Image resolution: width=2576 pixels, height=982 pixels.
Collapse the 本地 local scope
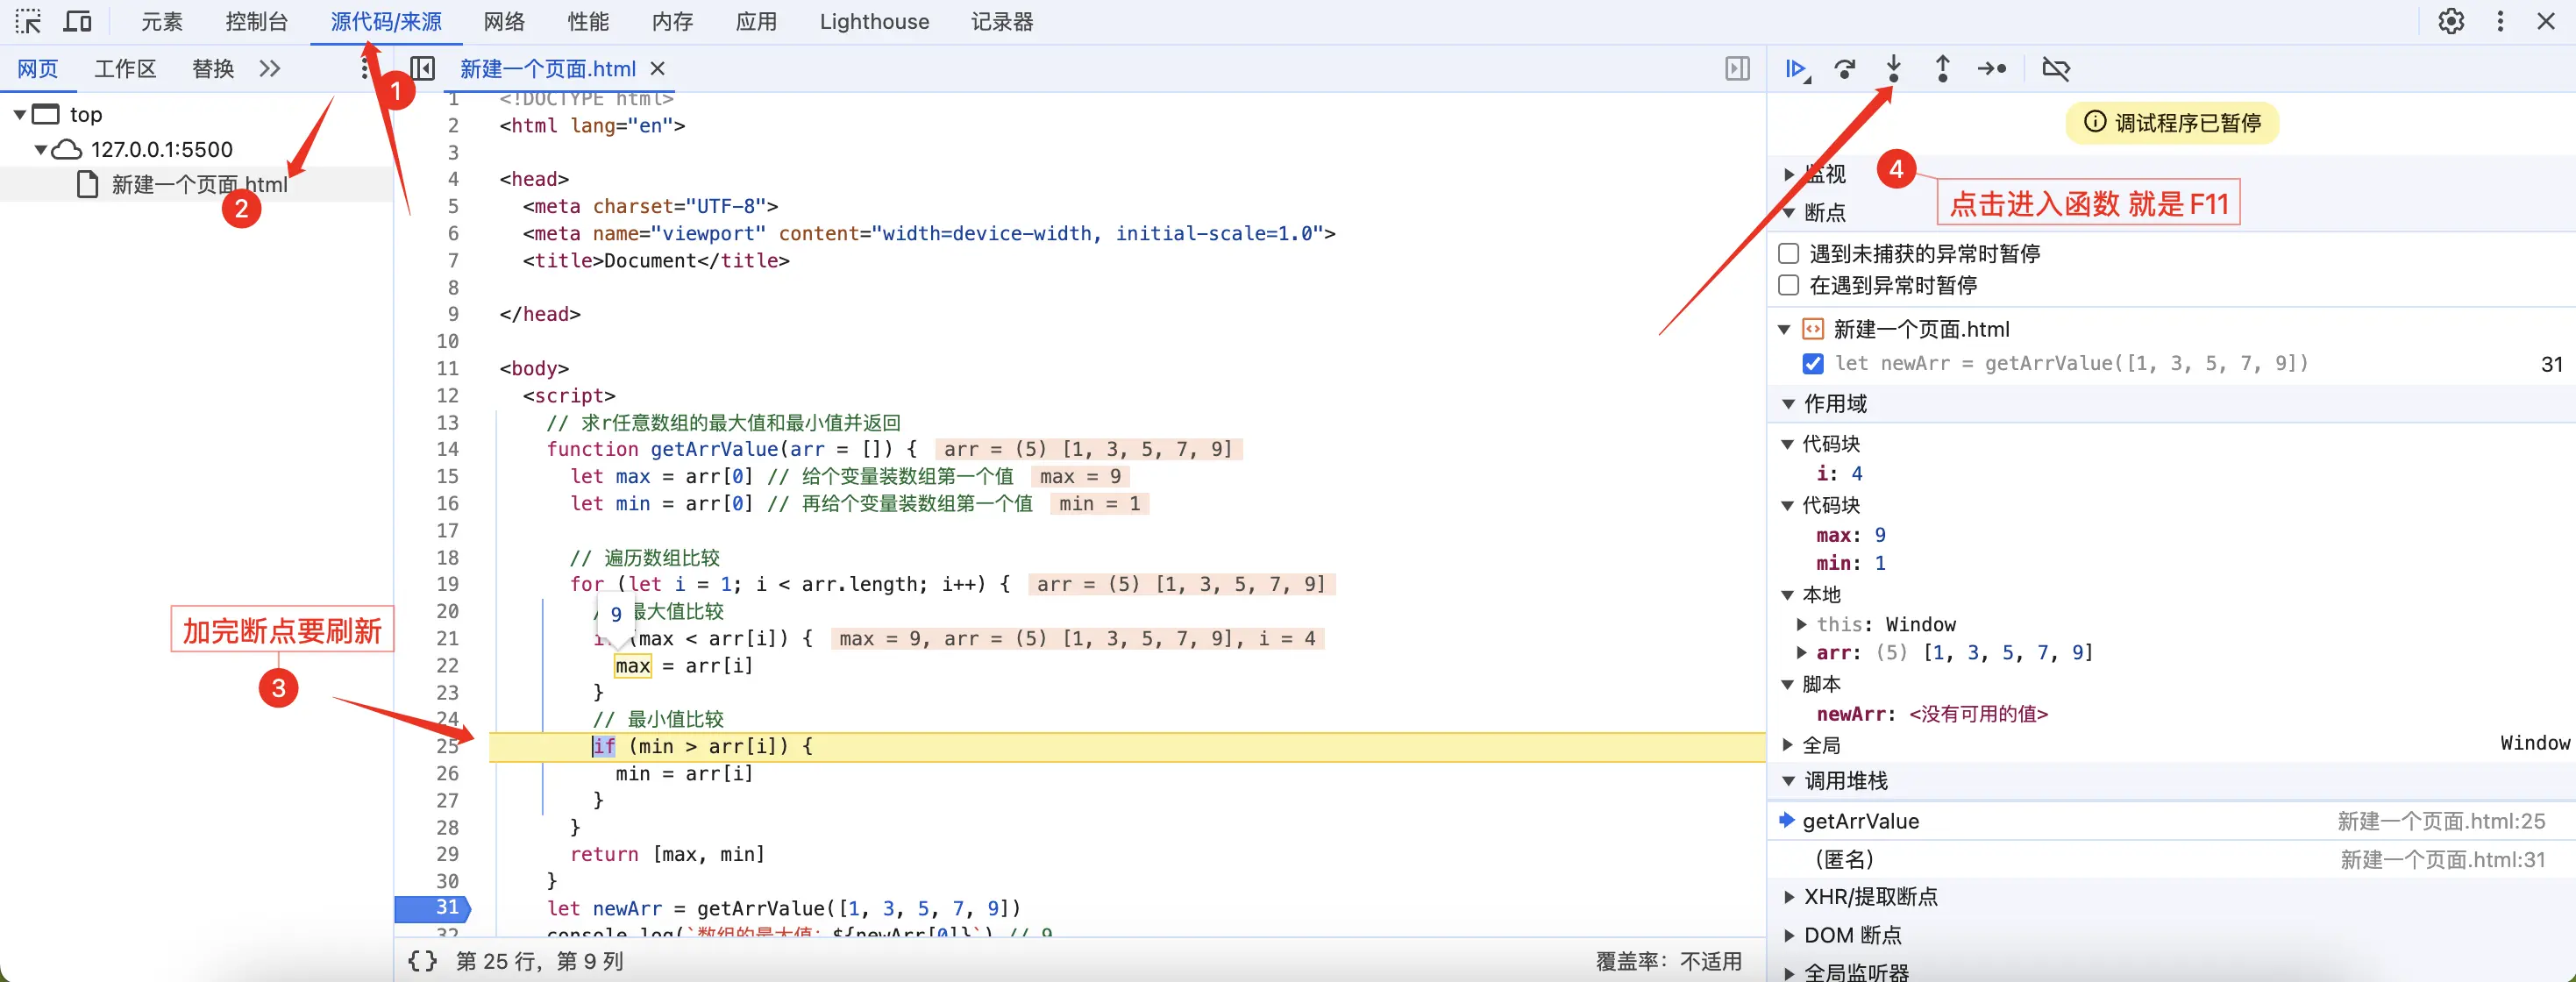tap(1788, 595)
